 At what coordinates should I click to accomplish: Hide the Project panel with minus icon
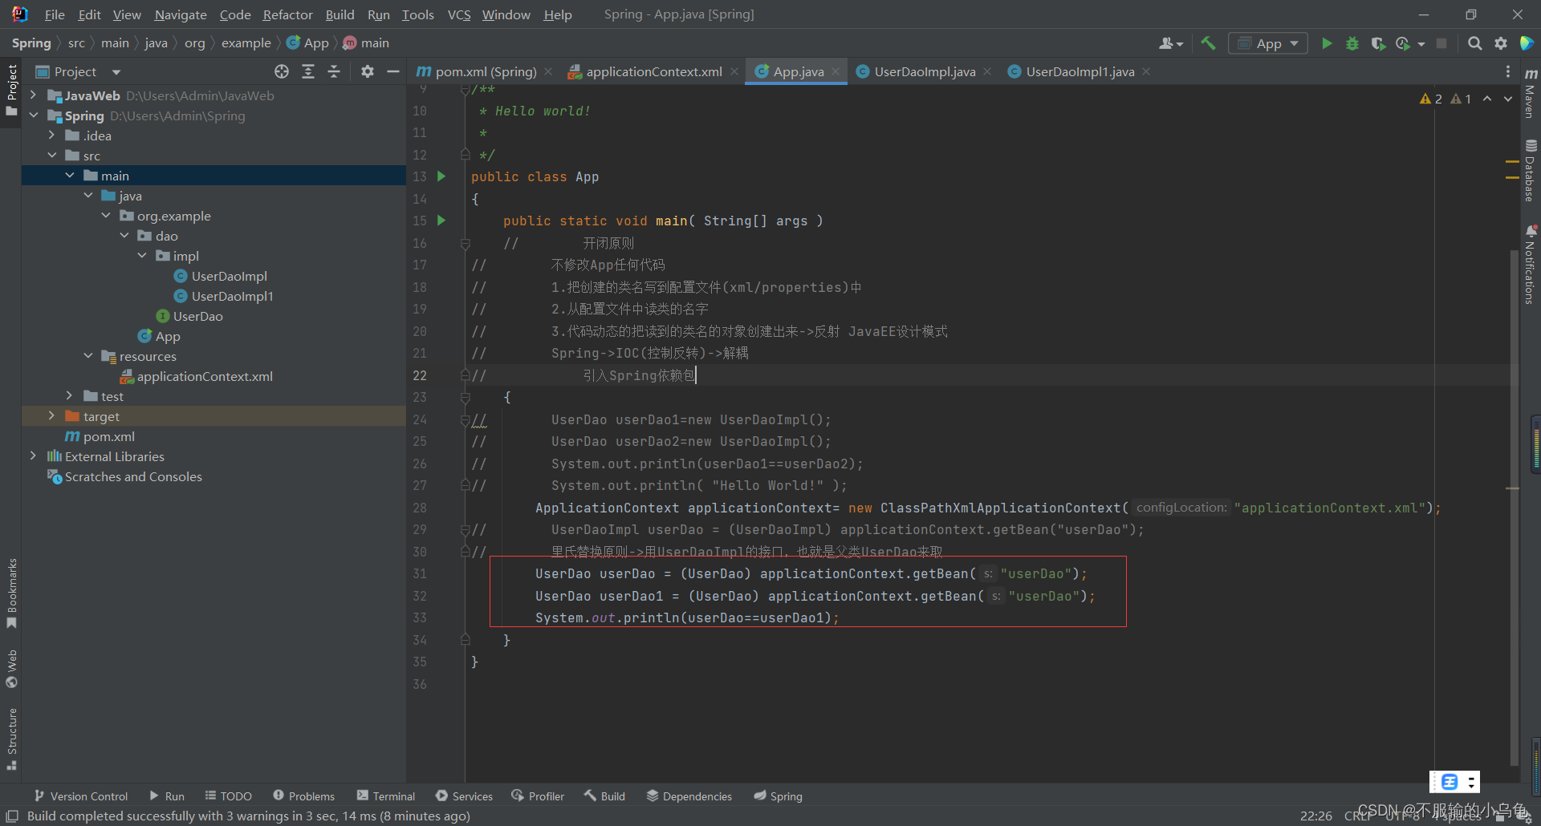(x=393, y=71)
